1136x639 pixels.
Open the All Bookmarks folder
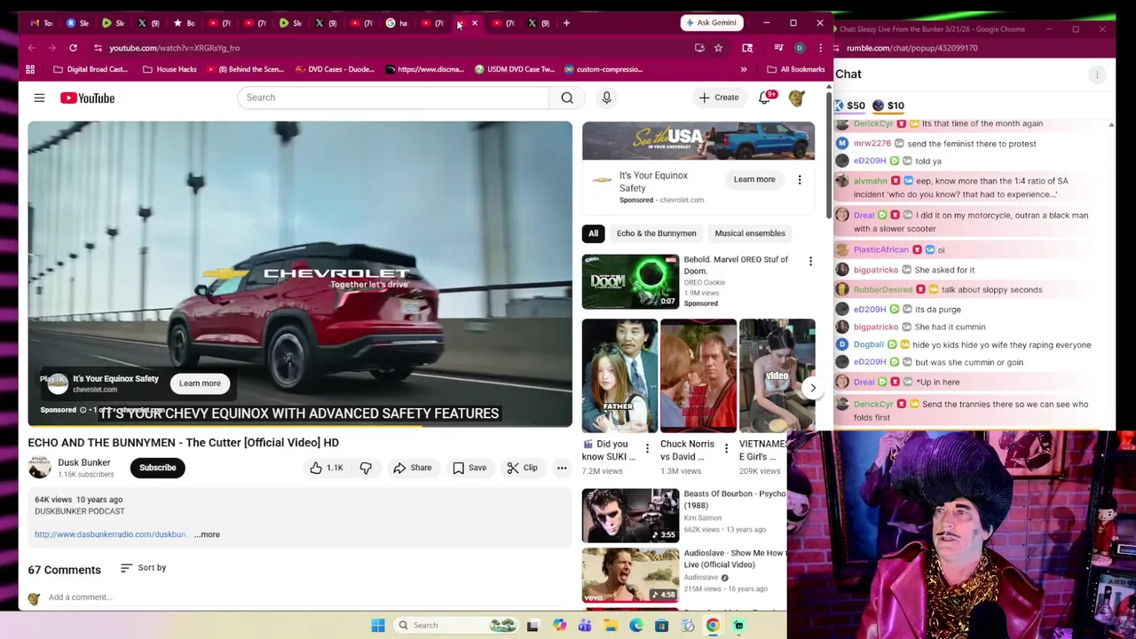pyautogui.click(x=796, y=69)
